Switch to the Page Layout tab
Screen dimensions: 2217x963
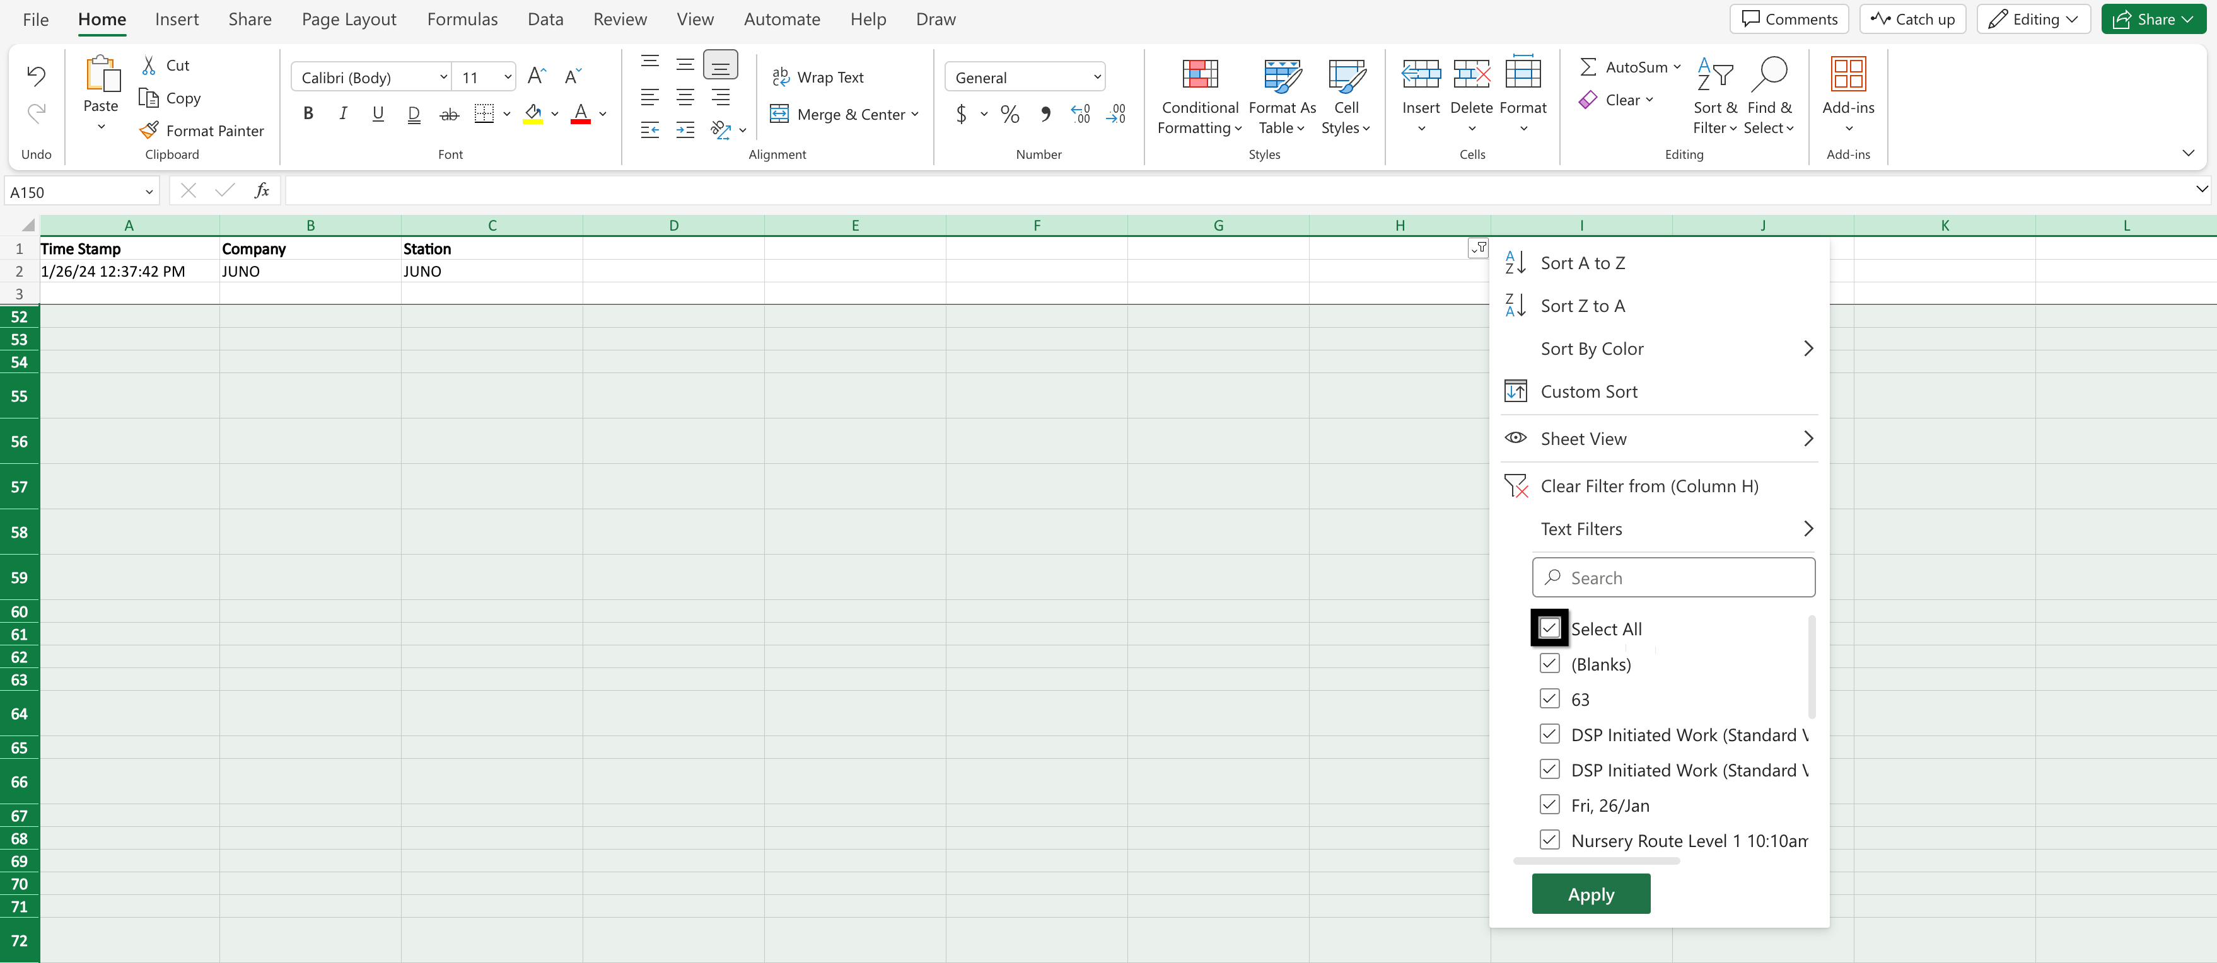[x=349, y=19]
